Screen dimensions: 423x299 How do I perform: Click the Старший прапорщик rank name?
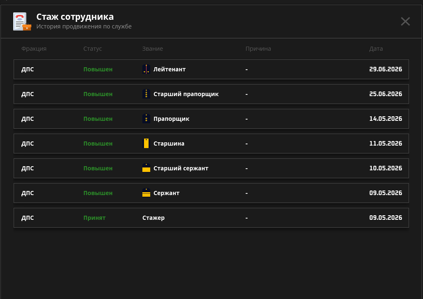pyautogui.click(x=186, y=94)
